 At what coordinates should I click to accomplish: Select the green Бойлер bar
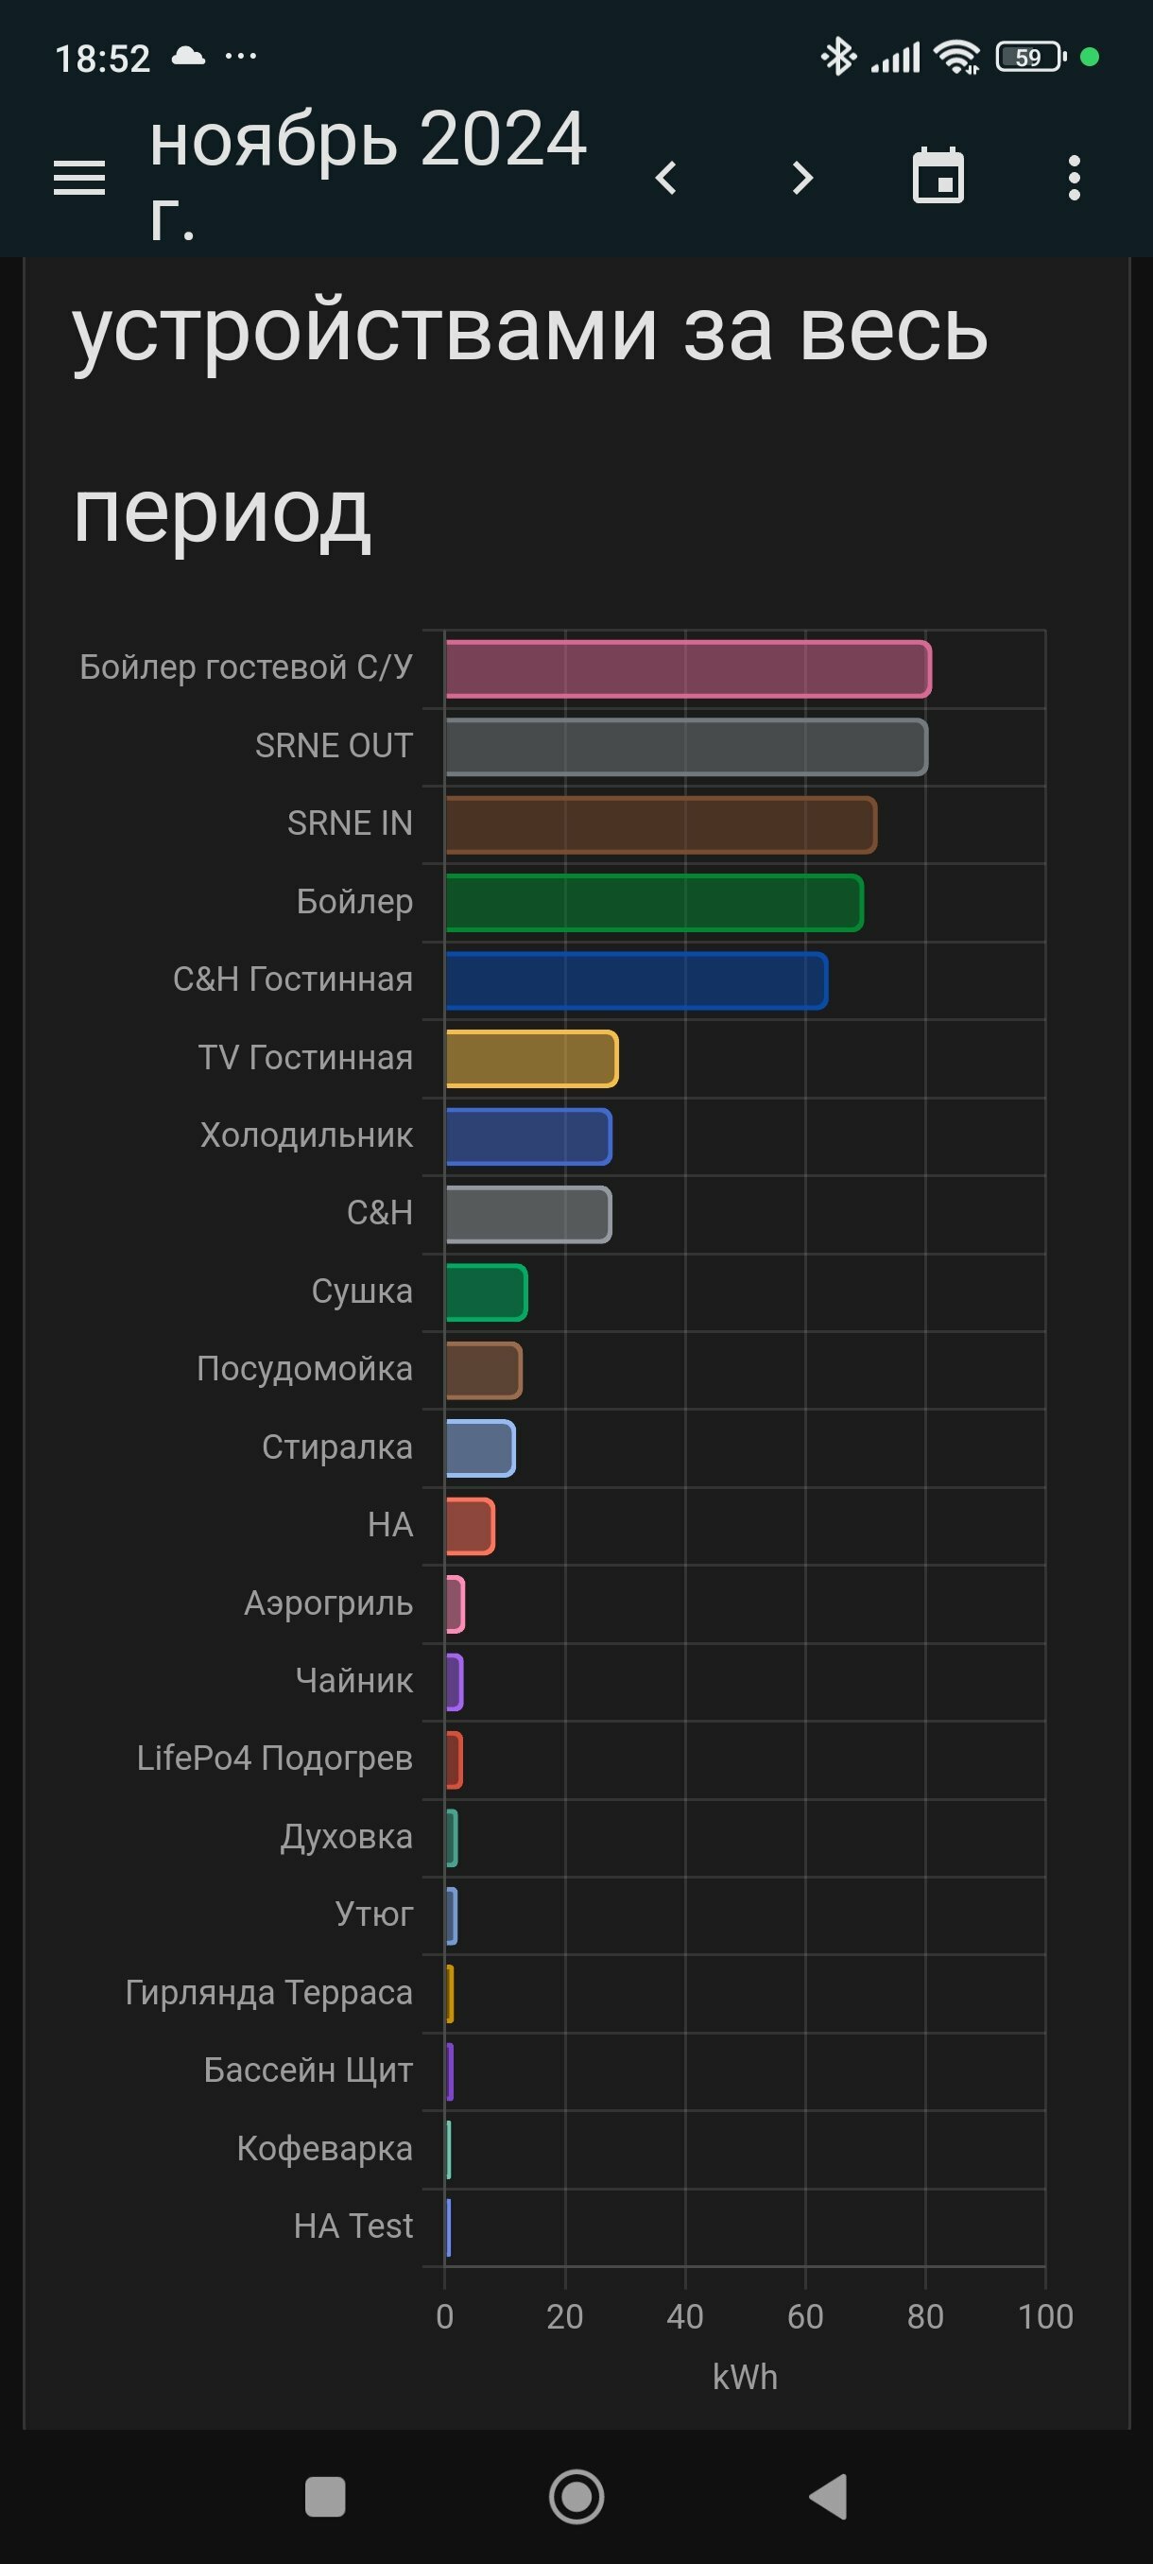pos(655,903)
